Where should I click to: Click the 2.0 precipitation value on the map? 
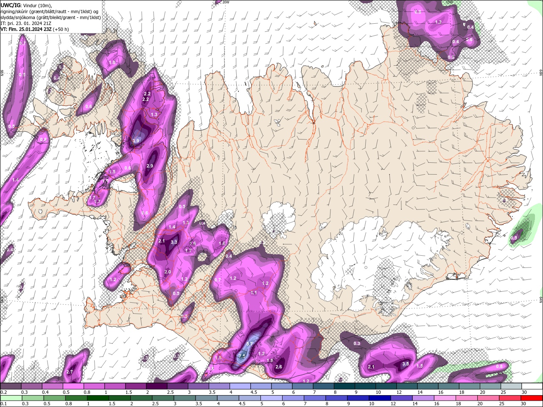[168, 272]
